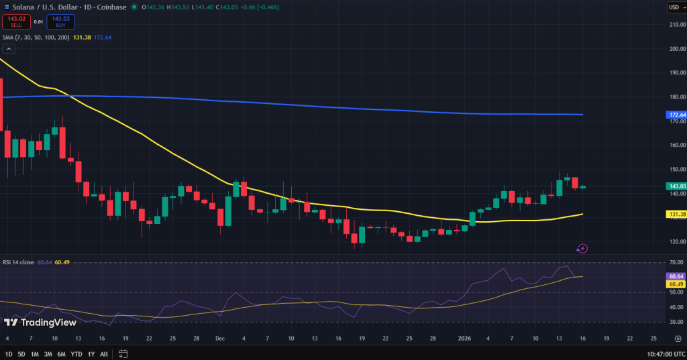Screen dimensions: 687x360
Task: Open the hamburger menu beside Solana title
Action: click(x=7, y=7)
